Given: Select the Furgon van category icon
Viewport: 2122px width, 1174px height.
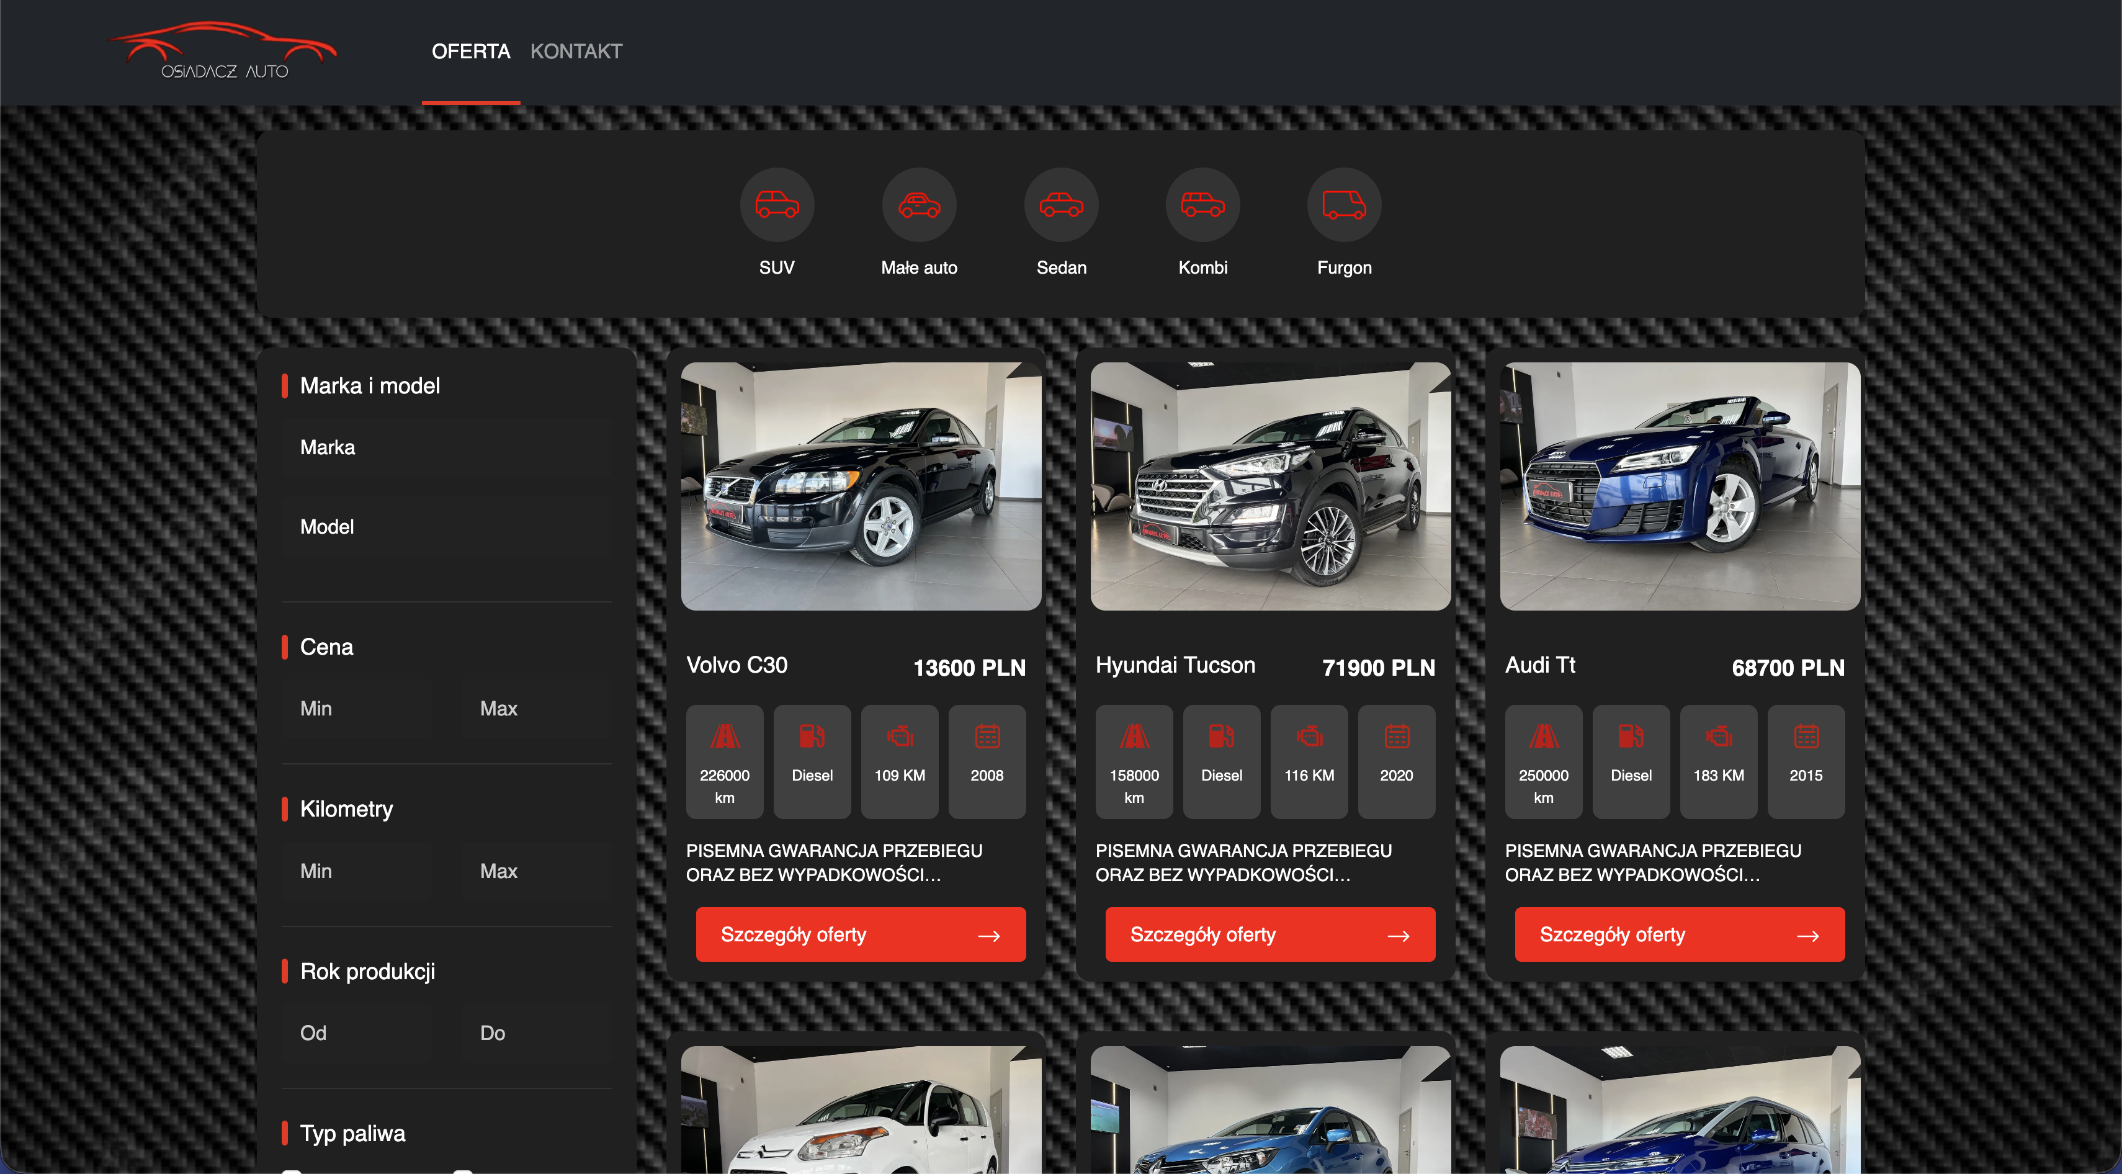Looking at the screenshot, I should pyautogui.click(x=1345, y=204).
